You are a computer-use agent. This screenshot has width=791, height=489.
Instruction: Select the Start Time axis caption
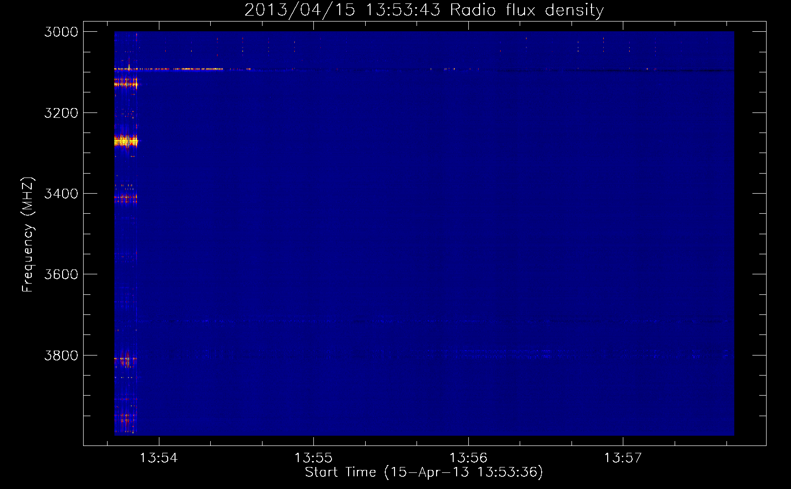424,472
